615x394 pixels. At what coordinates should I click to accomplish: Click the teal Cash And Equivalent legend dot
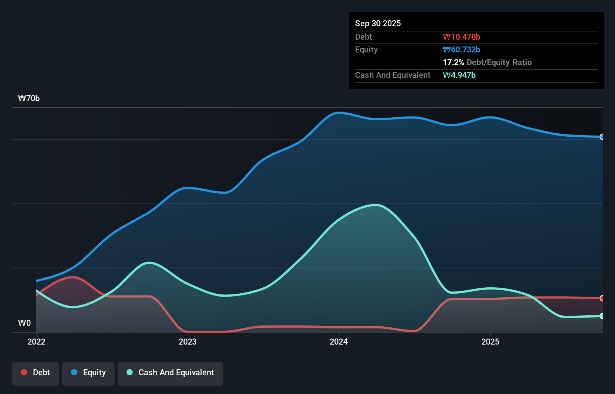(x=129, y=372)
